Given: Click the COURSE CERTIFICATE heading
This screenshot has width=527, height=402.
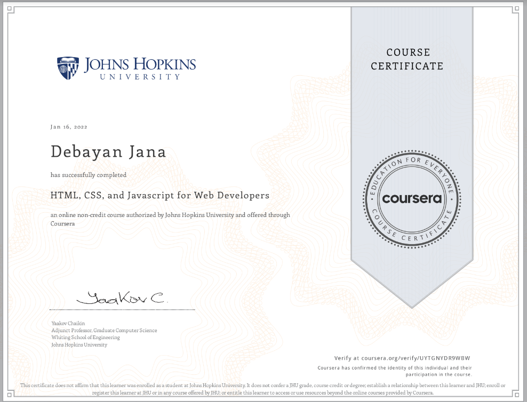Looking at the screenshot, I should (x=407, y=59).
